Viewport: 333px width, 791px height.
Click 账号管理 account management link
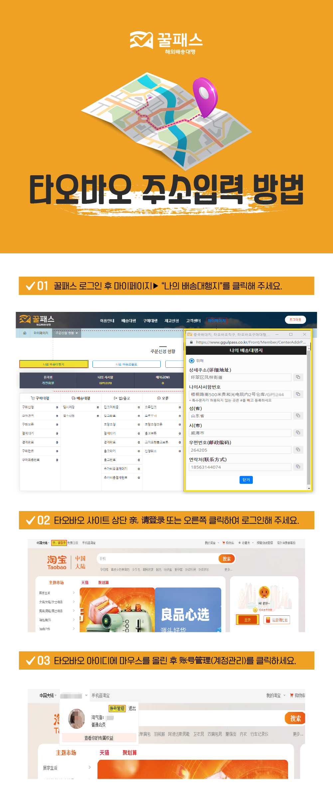point(117,708)
